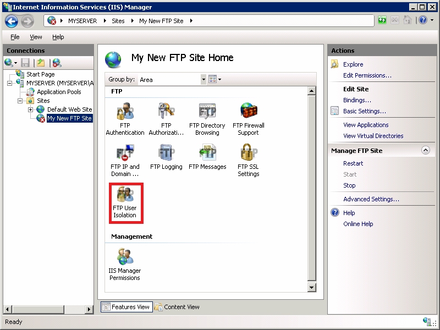Viewport: 440px width, 330px height.
Task: Click the Up folder icon in Connections toolbar
Action: pyautogui.click(x=41, y=63)
